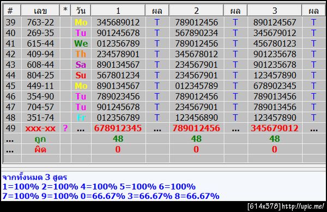
Task: Click the '1' formula column header
Action: pos(118,10)
